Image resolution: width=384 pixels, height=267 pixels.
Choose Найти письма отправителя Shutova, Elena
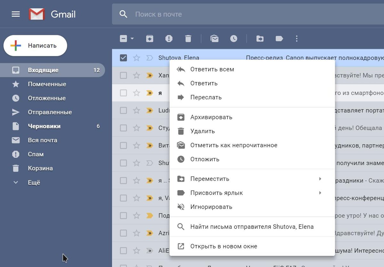(252, 227)
